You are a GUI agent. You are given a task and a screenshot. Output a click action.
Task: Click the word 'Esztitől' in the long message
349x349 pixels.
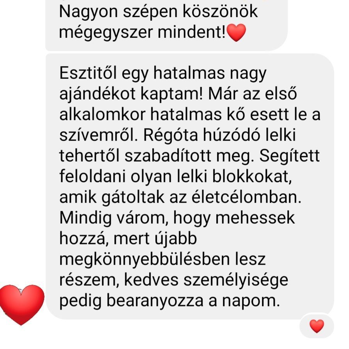pos(88,73)
